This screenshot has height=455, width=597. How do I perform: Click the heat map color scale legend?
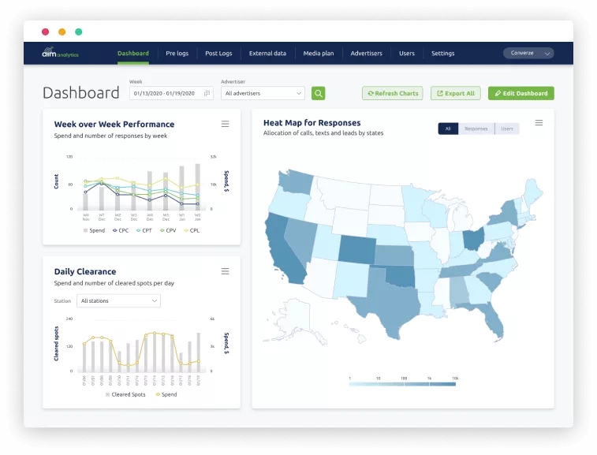pos(402,382)
